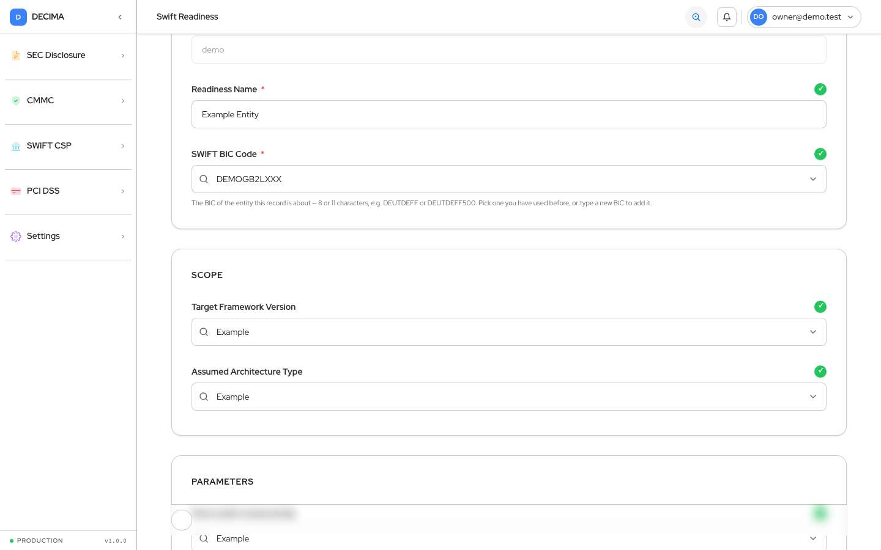Image resolution: width=881 pixels, height=550 pixels.
Task: Open the Settings menu item
Action: 68,237
